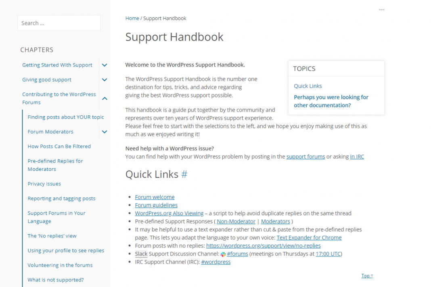Collapse the Contributing to the WordPress Forums chapter

click(104, 98)
